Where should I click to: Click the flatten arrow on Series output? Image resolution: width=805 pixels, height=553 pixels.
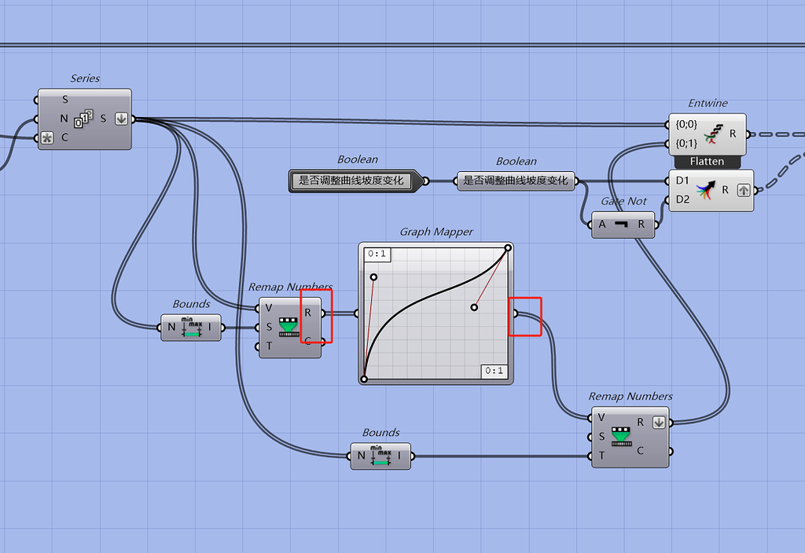121,119
